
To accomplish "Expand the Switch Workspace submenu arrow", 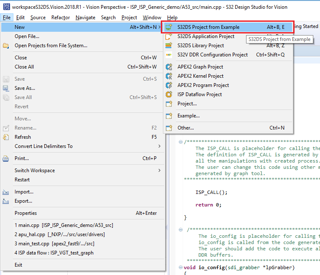I will [160, 170].
